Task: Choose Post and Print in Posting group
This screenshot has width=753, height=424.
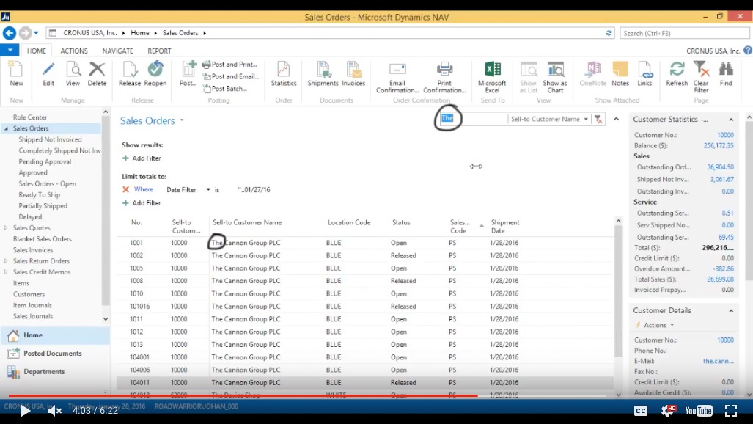Action: 230,65
